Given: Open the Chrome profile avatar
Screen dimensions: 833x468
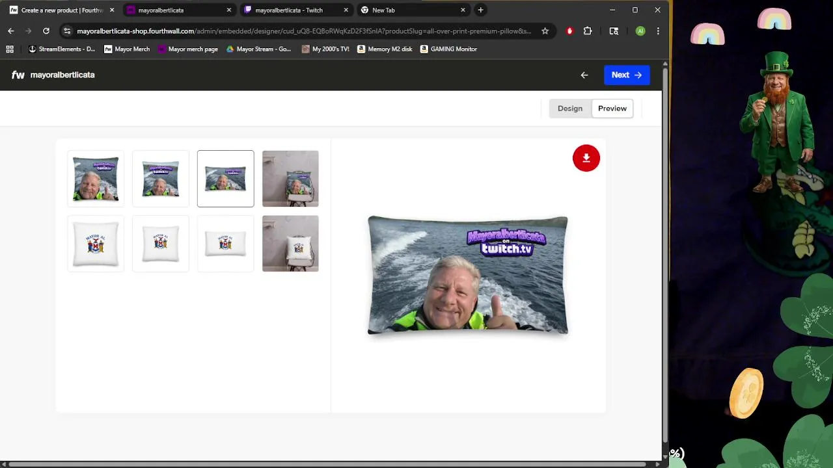Looking at the screenshot, I should pyautogui.click(x=640, y=31).
